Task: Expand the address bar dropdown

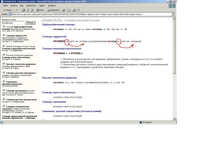Action: click(173, 14)
